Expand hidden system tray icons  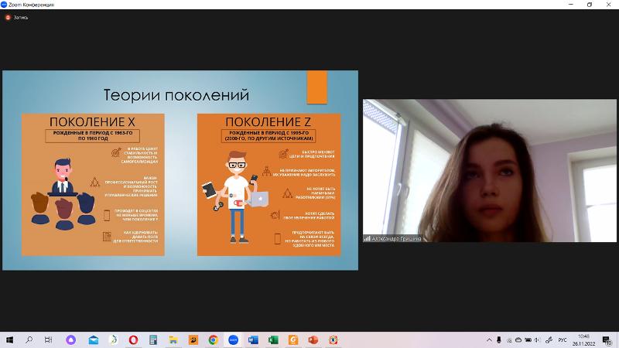(x=490, y=339)
